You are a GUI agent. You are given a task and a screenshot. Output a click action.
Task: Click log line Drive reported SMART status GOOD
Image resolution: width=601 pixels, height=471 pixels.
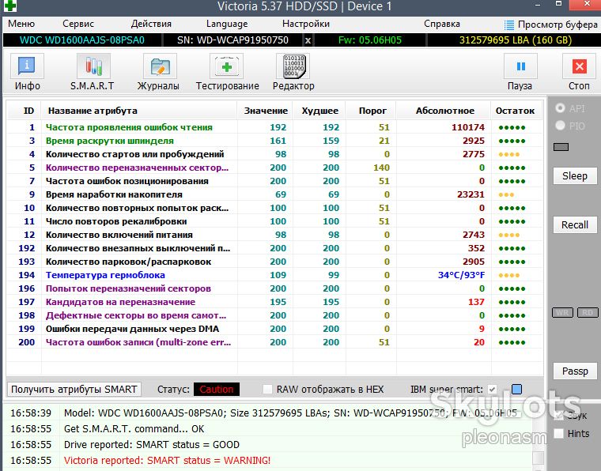tap(151, 445)
